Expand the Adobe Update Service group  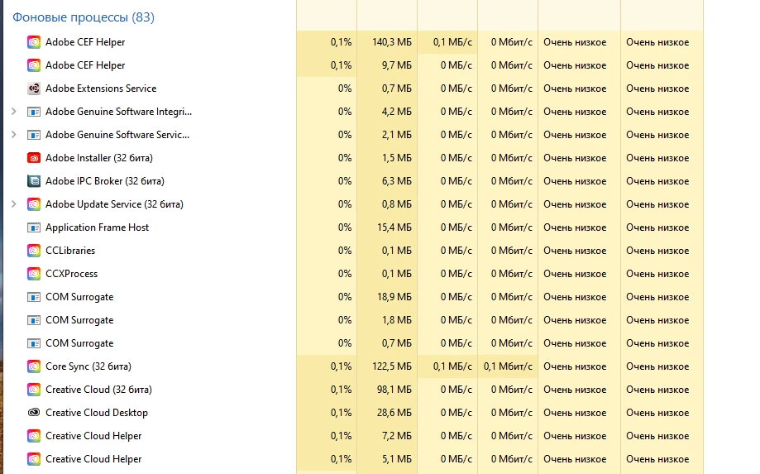point(14,204)
